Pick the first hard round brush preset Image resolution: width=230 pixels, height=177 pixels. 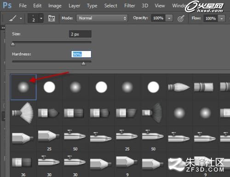49,87
